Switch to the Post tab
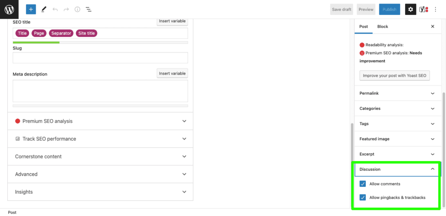 (364, 27)
